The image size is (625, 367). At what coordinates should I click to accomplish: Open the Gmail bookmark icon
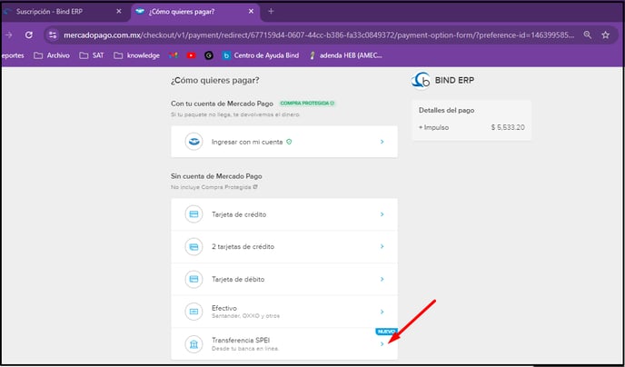pyautogui.click(x=173, y=55)
